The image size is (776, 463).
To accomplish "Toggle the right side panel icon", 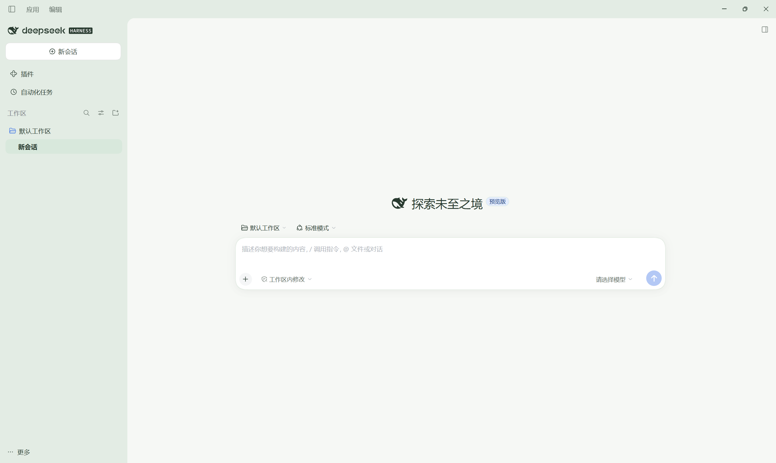I will pyautogui.click(x=764, y=30).
